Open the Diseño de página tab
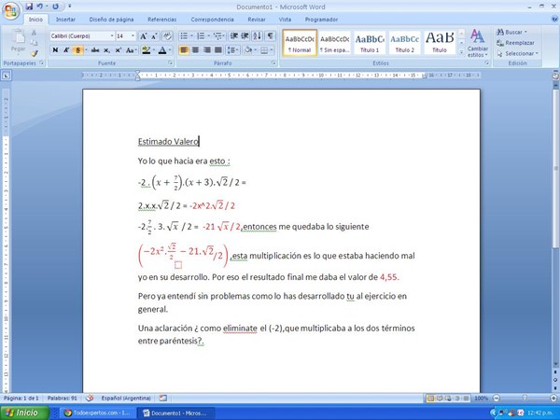 click(111, 20)
